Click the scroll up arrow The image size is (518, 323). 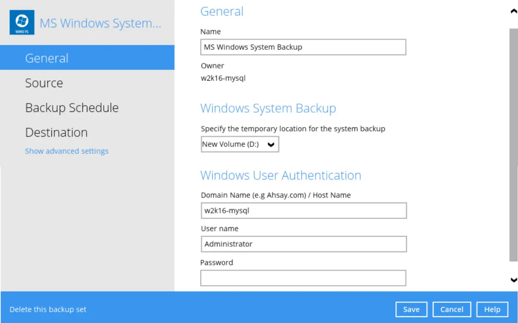click(514, 11)
